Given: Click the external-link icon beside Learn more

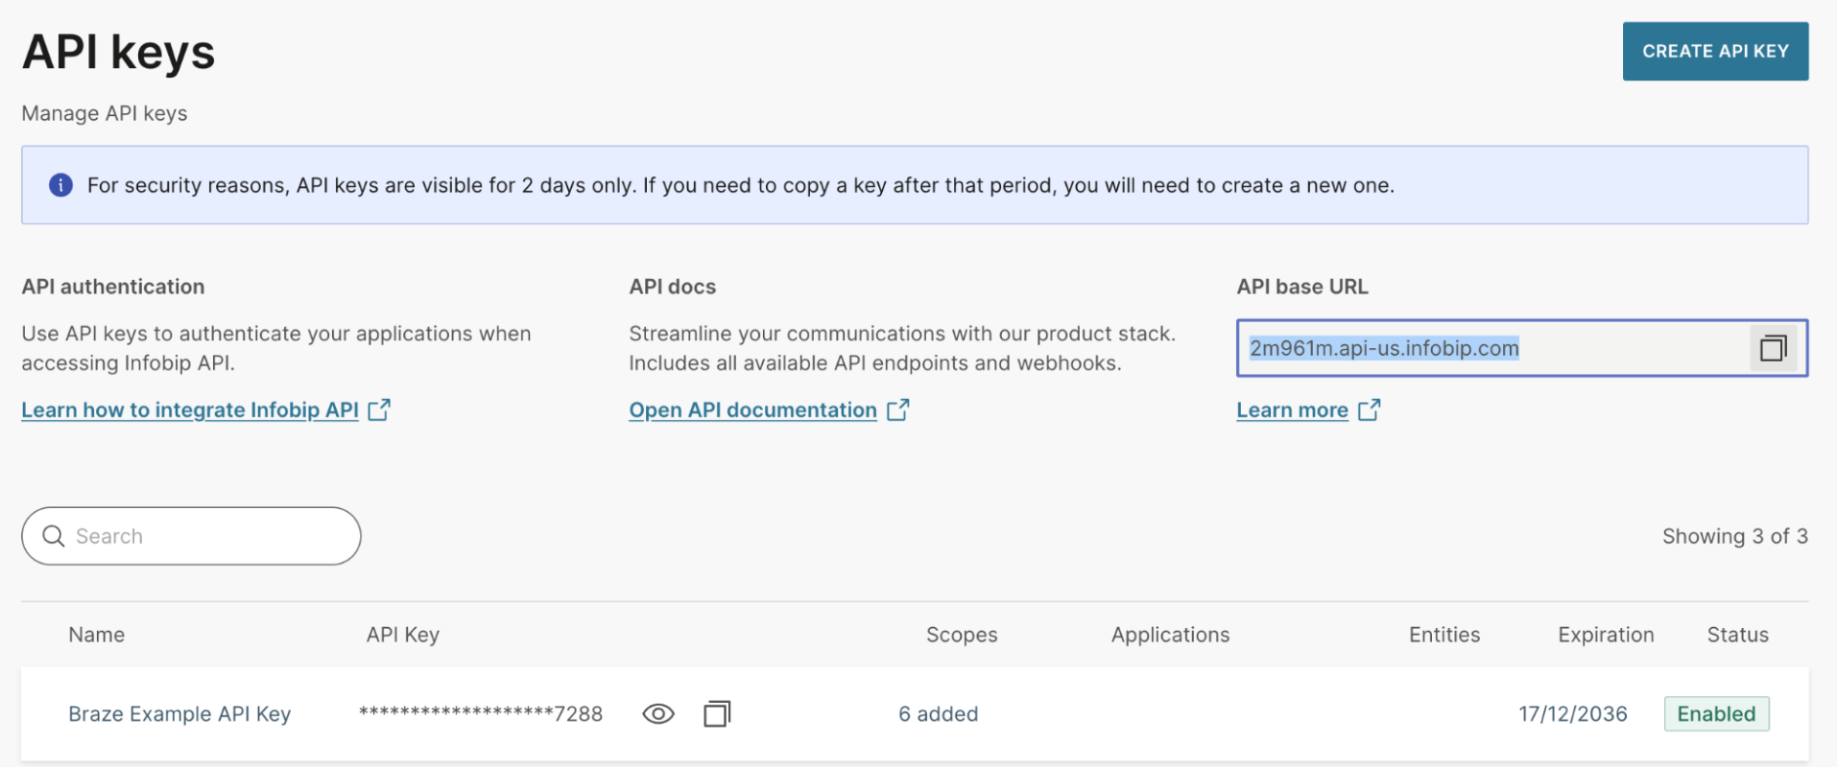Looking at the screenshot, I should 1369,410.
